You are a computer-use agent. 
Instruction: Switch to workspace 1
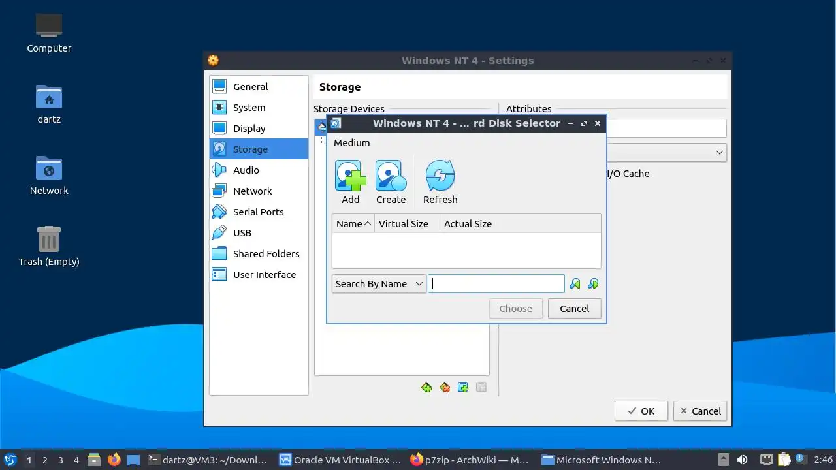(29, 460)
